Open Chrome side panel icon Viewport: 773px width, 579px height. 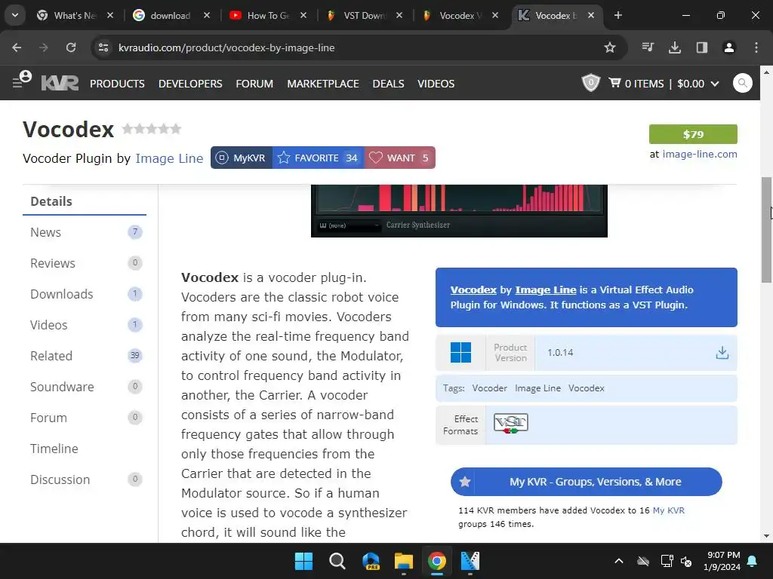point(701,47)
